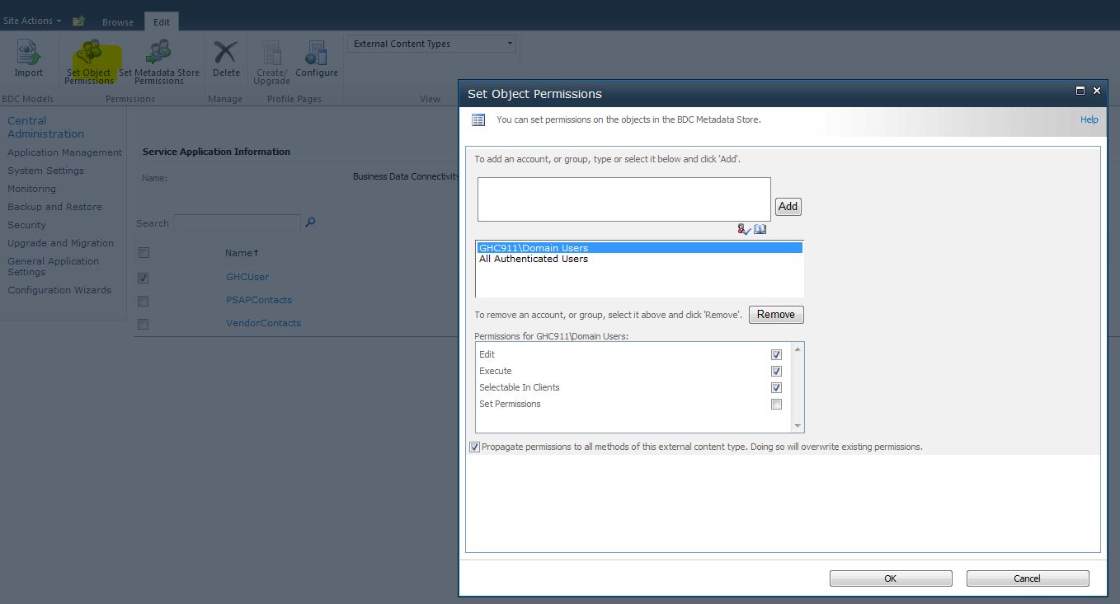Check the GHCUser row checkbox
Image resolution: width=1120 pixels, height=604 pixels.
pos(143,278)
